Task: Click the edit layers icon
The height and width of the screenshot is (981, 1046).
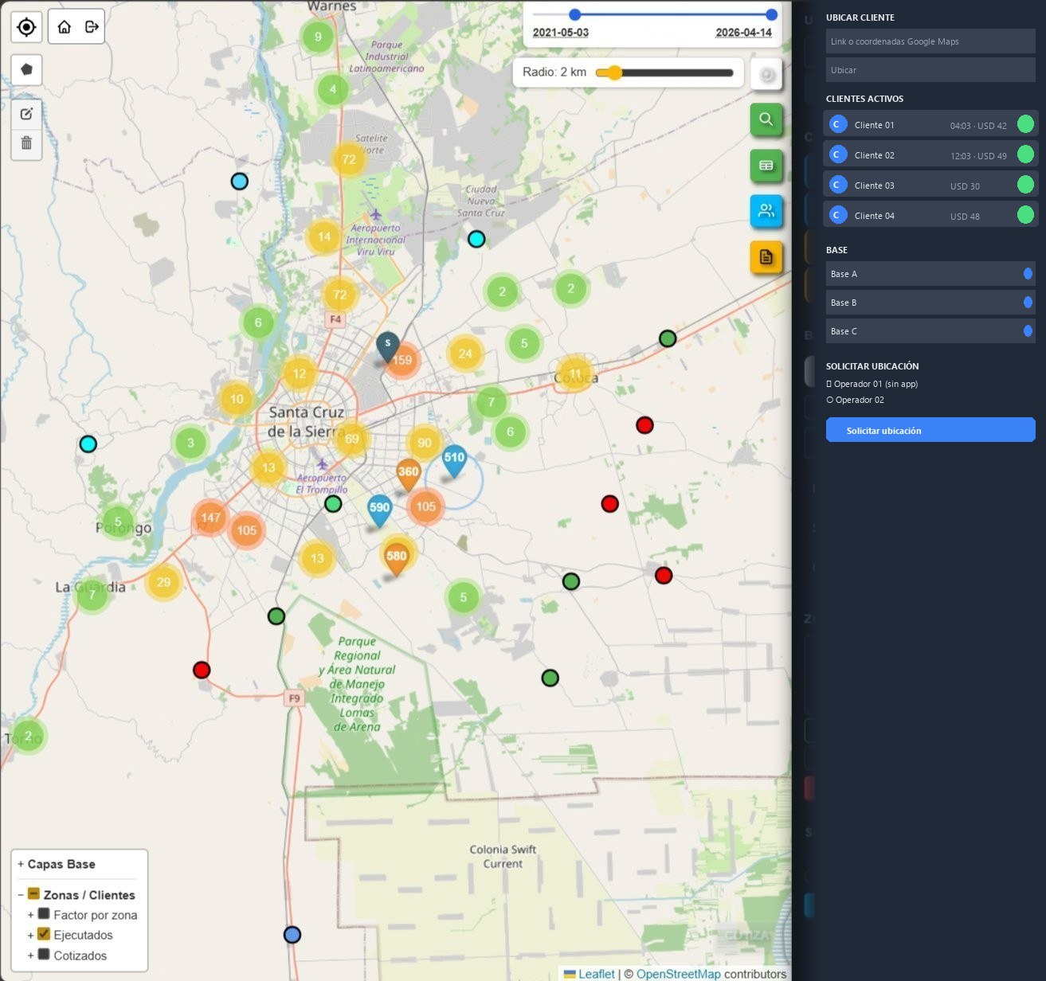Action: [x=26, y=114]
